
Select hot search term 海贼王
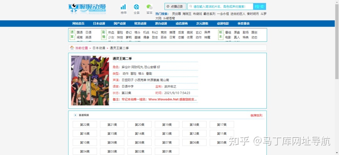coord(187,14)
